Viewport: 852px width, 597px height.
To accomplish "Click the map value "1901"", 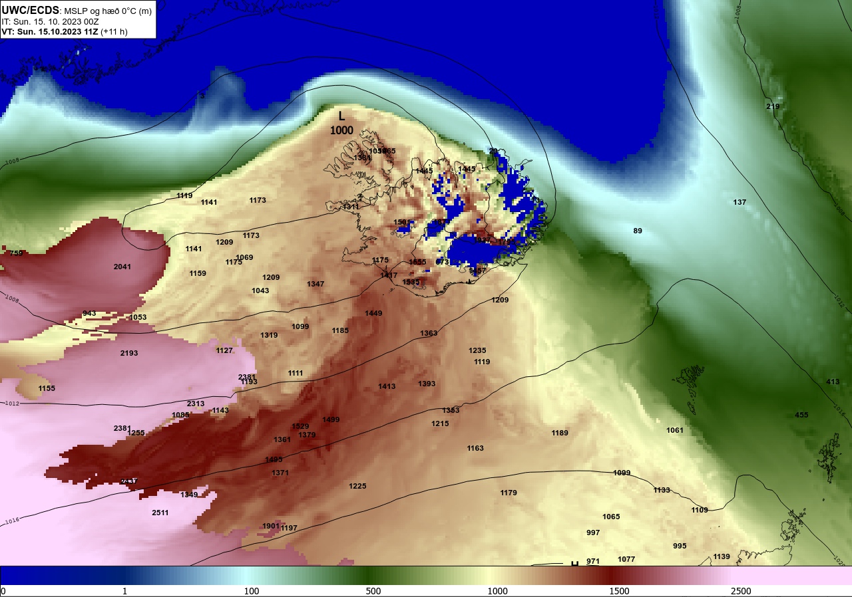I will 271,526.
